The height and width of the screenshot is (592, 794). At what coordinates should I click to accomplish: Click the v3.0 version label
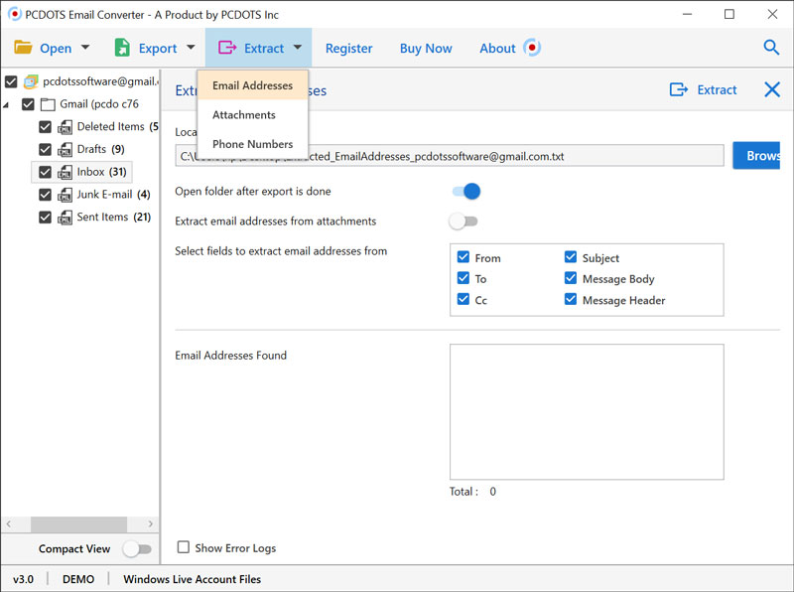(23, 579)
